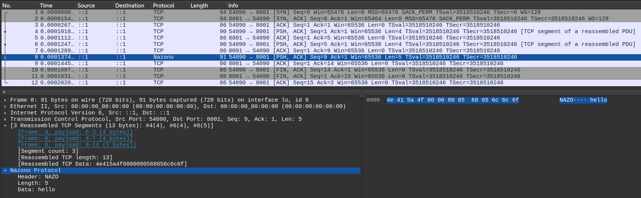Screen dimensions: 641x198
Task: Expand Transmission Control Protocol section
Action: [5, 119]
